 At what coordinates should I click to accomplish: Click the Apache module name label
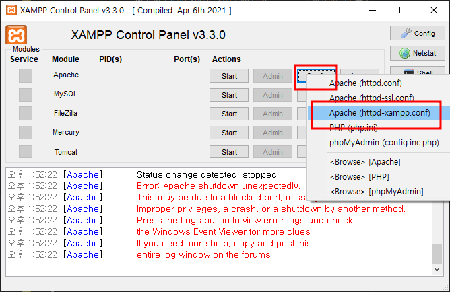(66, 75)
